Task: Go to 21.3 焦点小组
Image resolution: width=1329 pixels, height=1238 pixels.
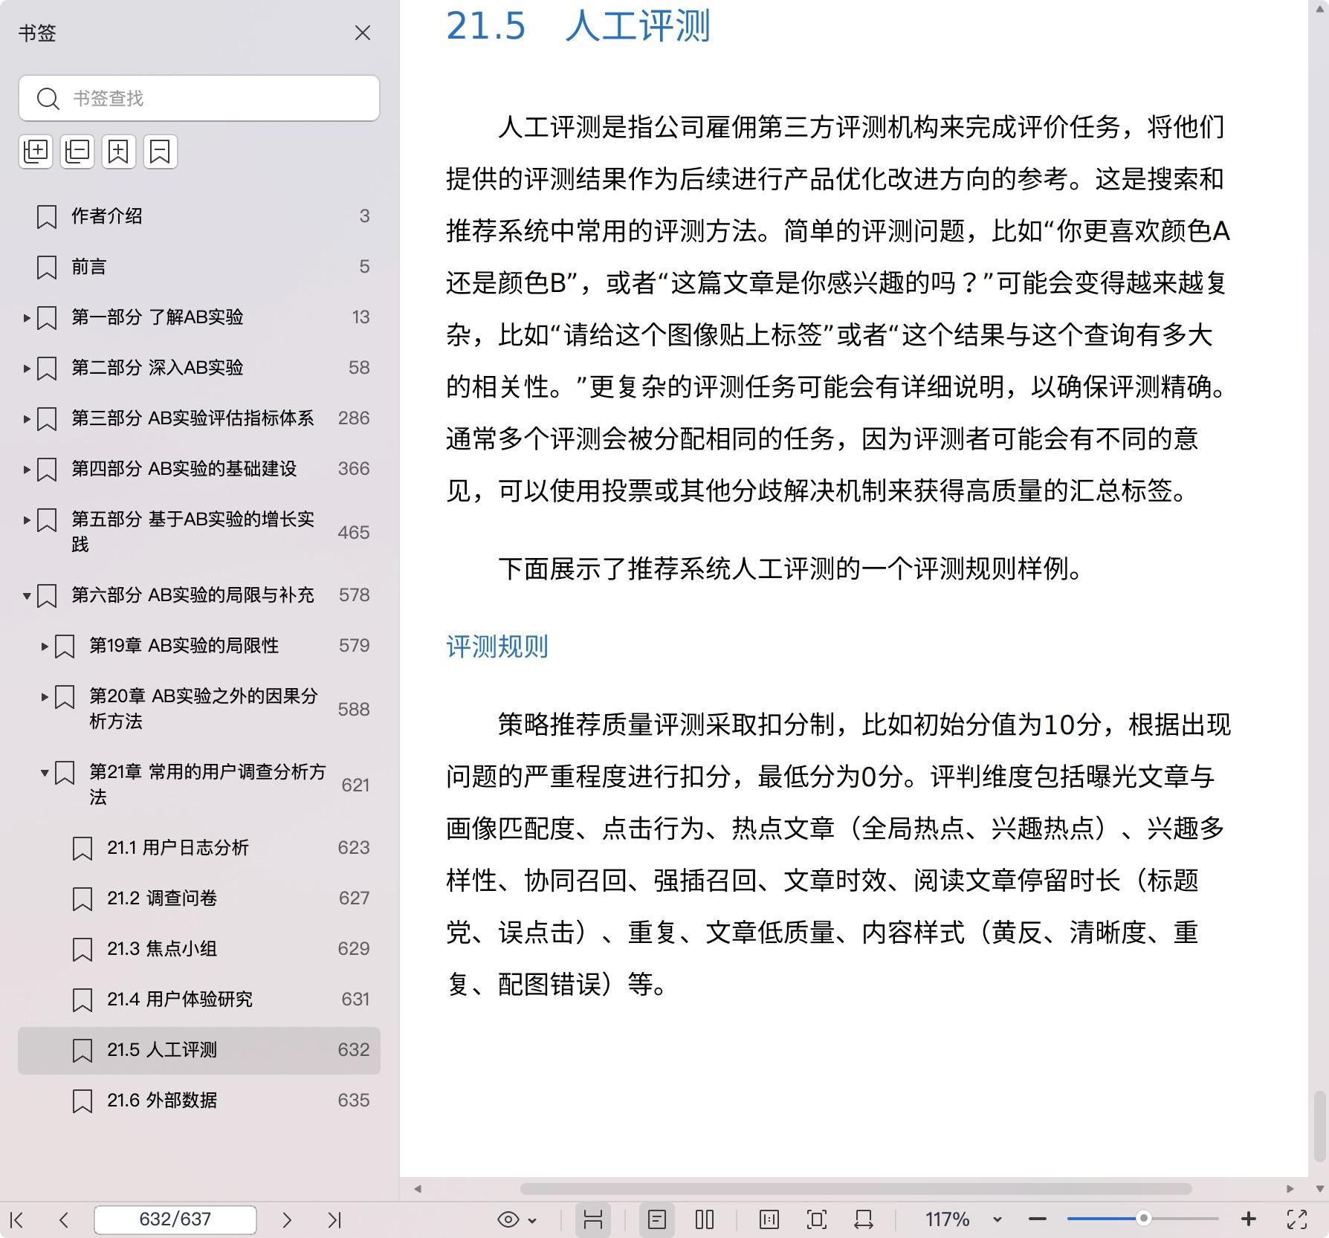Action: (x=199, y=949)
